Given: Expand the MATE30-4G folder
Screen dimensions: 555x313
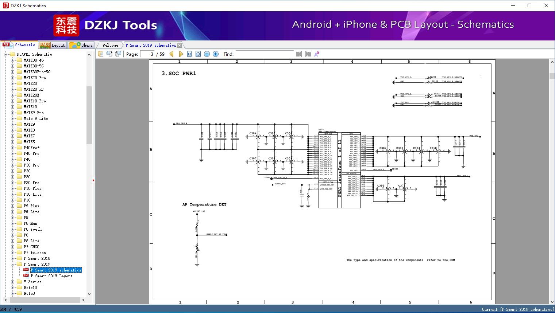Looking at the screenshot, I should (x=13, y=60).
